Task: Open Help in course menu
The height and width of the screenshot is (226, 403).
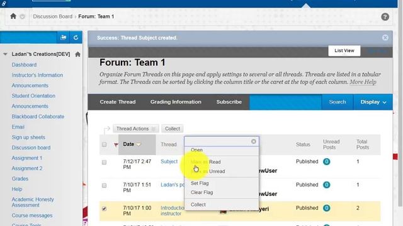Action: point(17,189)
